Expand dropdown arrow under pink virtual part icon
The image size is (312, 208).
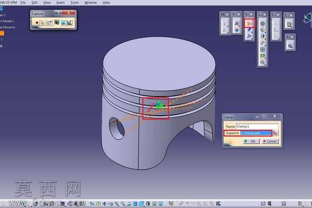(x=239, y=26)
